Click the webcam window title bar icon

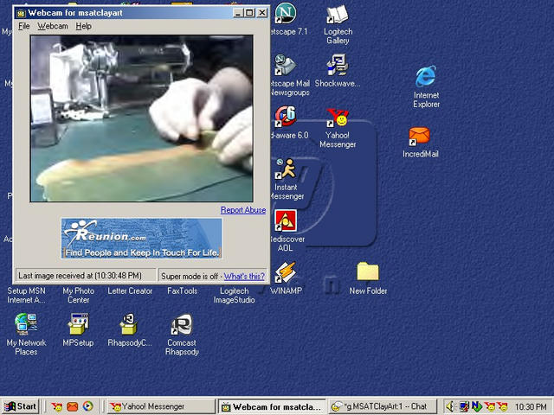[x=21, y=13]
